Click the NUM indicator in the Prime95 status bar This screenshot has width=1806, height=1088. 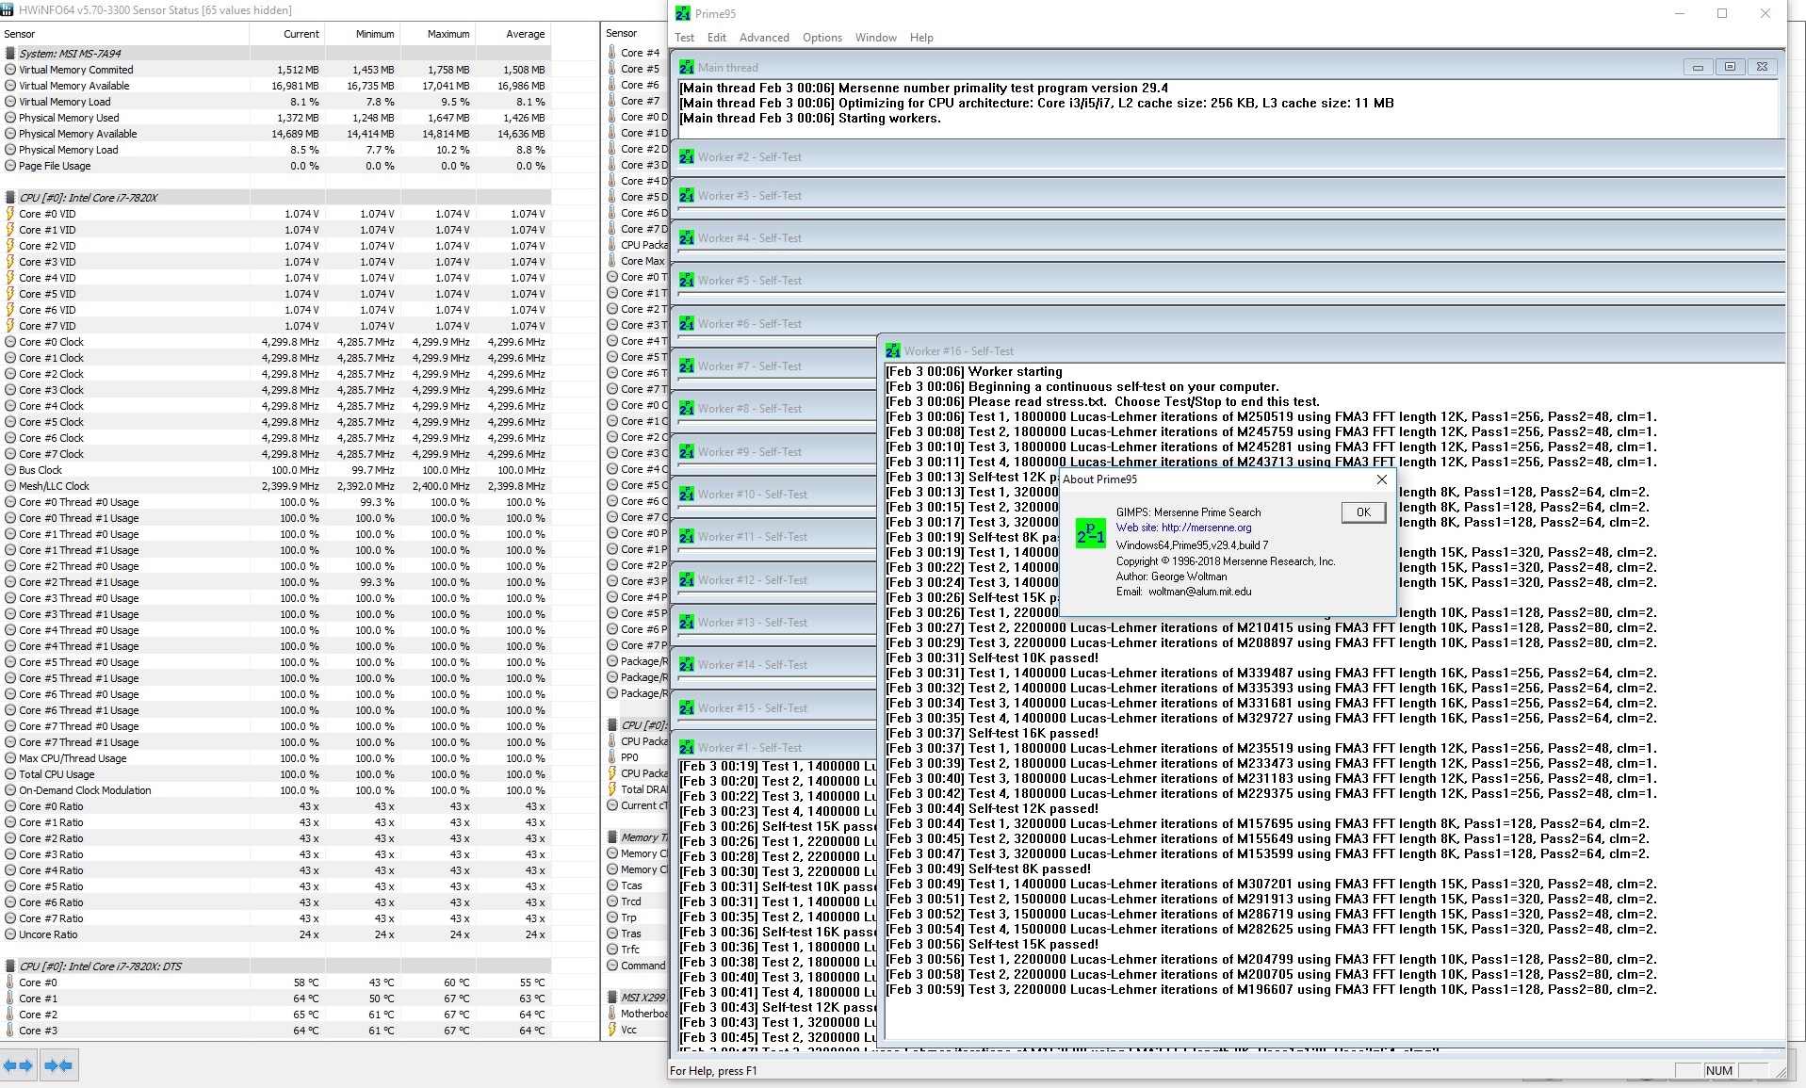click(1718, 1071)
